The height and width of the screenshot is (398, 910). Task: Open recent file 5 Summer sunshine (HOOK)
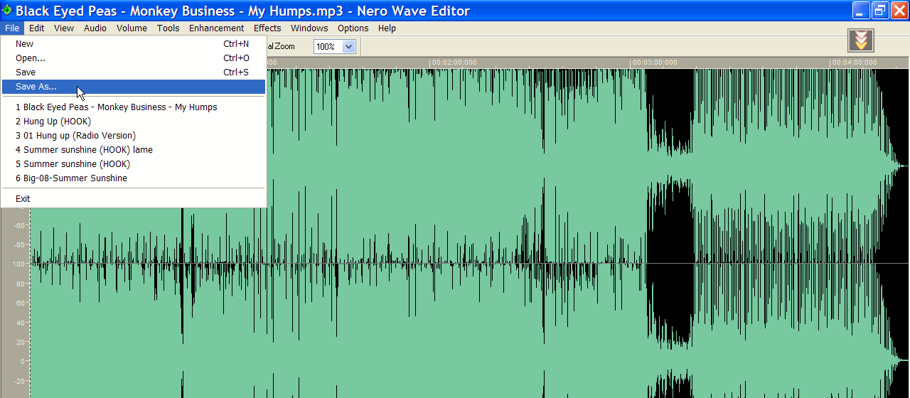click(x=133, y=164)
